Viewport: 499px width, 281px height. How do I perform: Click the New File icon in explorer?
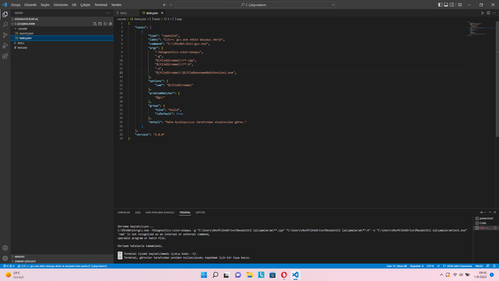95,24
